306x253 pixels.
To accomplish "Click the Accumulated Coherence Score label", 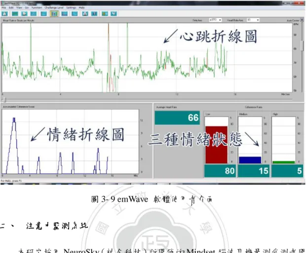I will click(x=19, y=107).
